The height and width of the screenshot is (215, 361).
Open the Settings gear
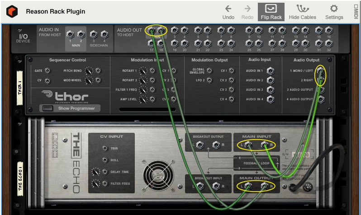[334, 12]
